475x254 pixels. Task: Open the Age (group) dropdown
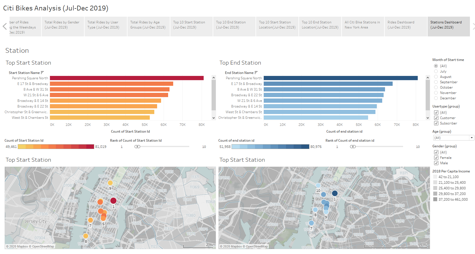point(454,138)
